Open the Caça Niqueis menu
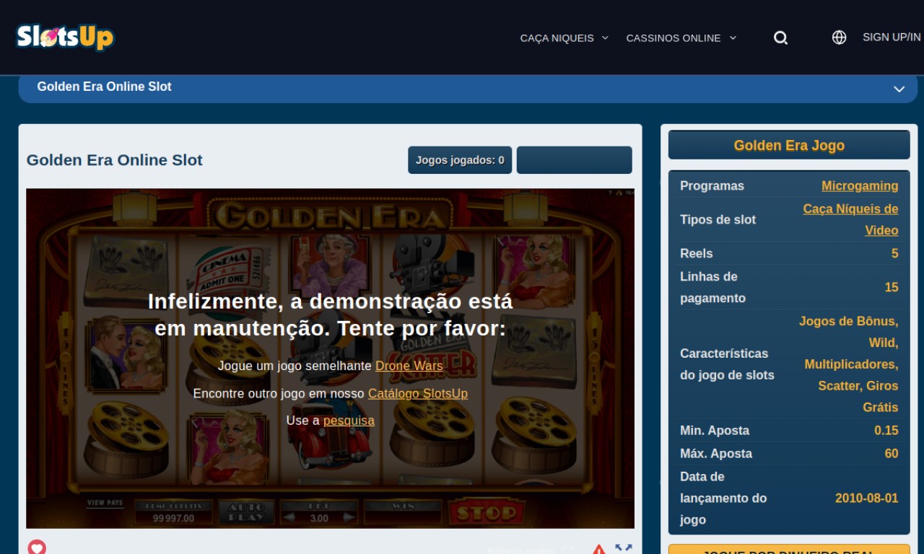The height and width of the screenshot is (554, 924). pyautogui.click(x=557, y=38)
